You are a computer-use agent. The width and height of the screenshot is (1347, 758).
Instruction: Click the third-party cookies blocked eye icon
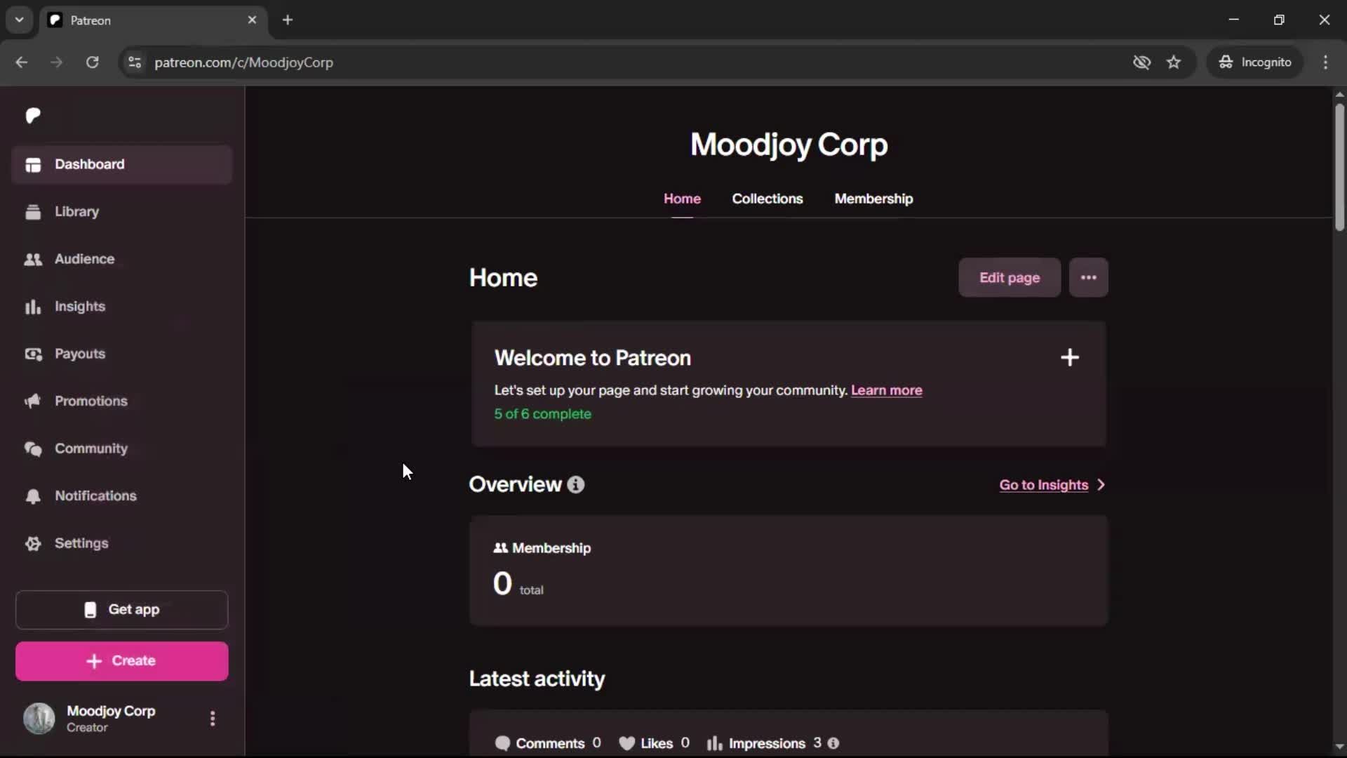click(x=1141, y=62)
